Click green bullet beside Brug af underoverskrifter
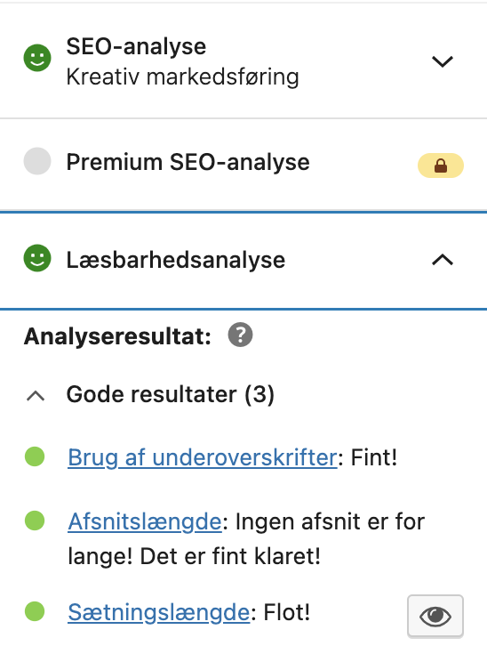The image size is (487, 662). [x=35, y=456]
